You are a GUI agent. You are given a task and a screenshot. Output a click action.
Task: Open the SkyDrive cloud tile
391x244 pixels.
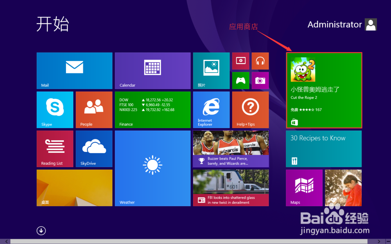point(94,149)
